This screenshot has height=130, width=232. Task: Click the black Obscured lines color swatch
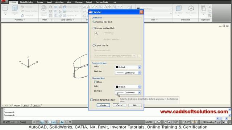pos(117,87)
